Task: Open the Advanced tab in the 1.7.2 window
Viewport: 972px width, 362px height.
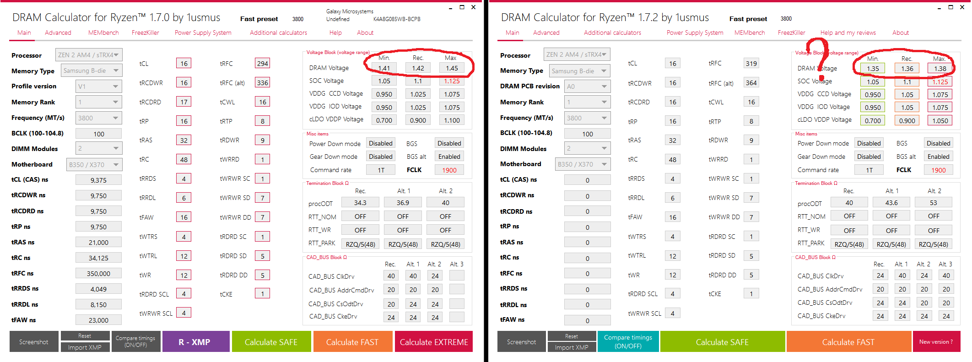Action: click(x=546, y=32)
